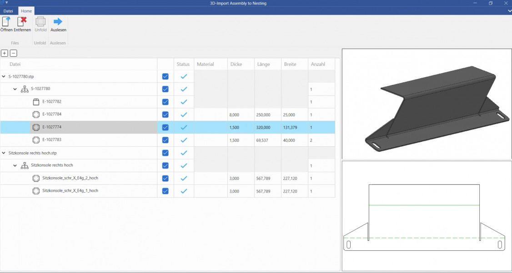Click the part icon next to E-1027784
Viewport: 512px width, 273px height.
(x=36, y=114)
